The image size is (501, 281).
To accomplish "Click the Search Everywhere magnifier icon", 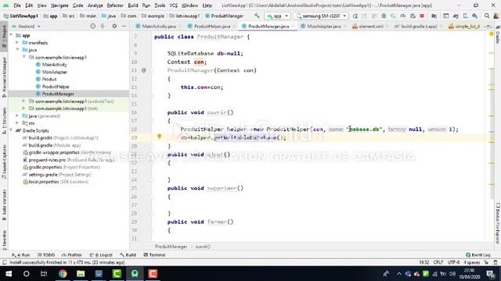I will pos(487,16).
